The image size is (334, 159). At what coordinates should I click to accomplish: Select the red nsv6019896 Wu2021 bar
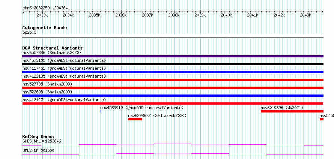(x=292, y=111)
